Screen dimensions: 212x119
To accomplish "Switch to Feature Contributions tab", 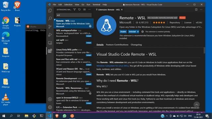I will 117,45.
